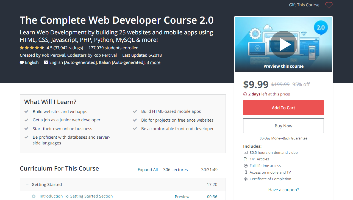The image size is (353, 200).
Task: Click the mobile and TV access icon
Action: point(246,172)
